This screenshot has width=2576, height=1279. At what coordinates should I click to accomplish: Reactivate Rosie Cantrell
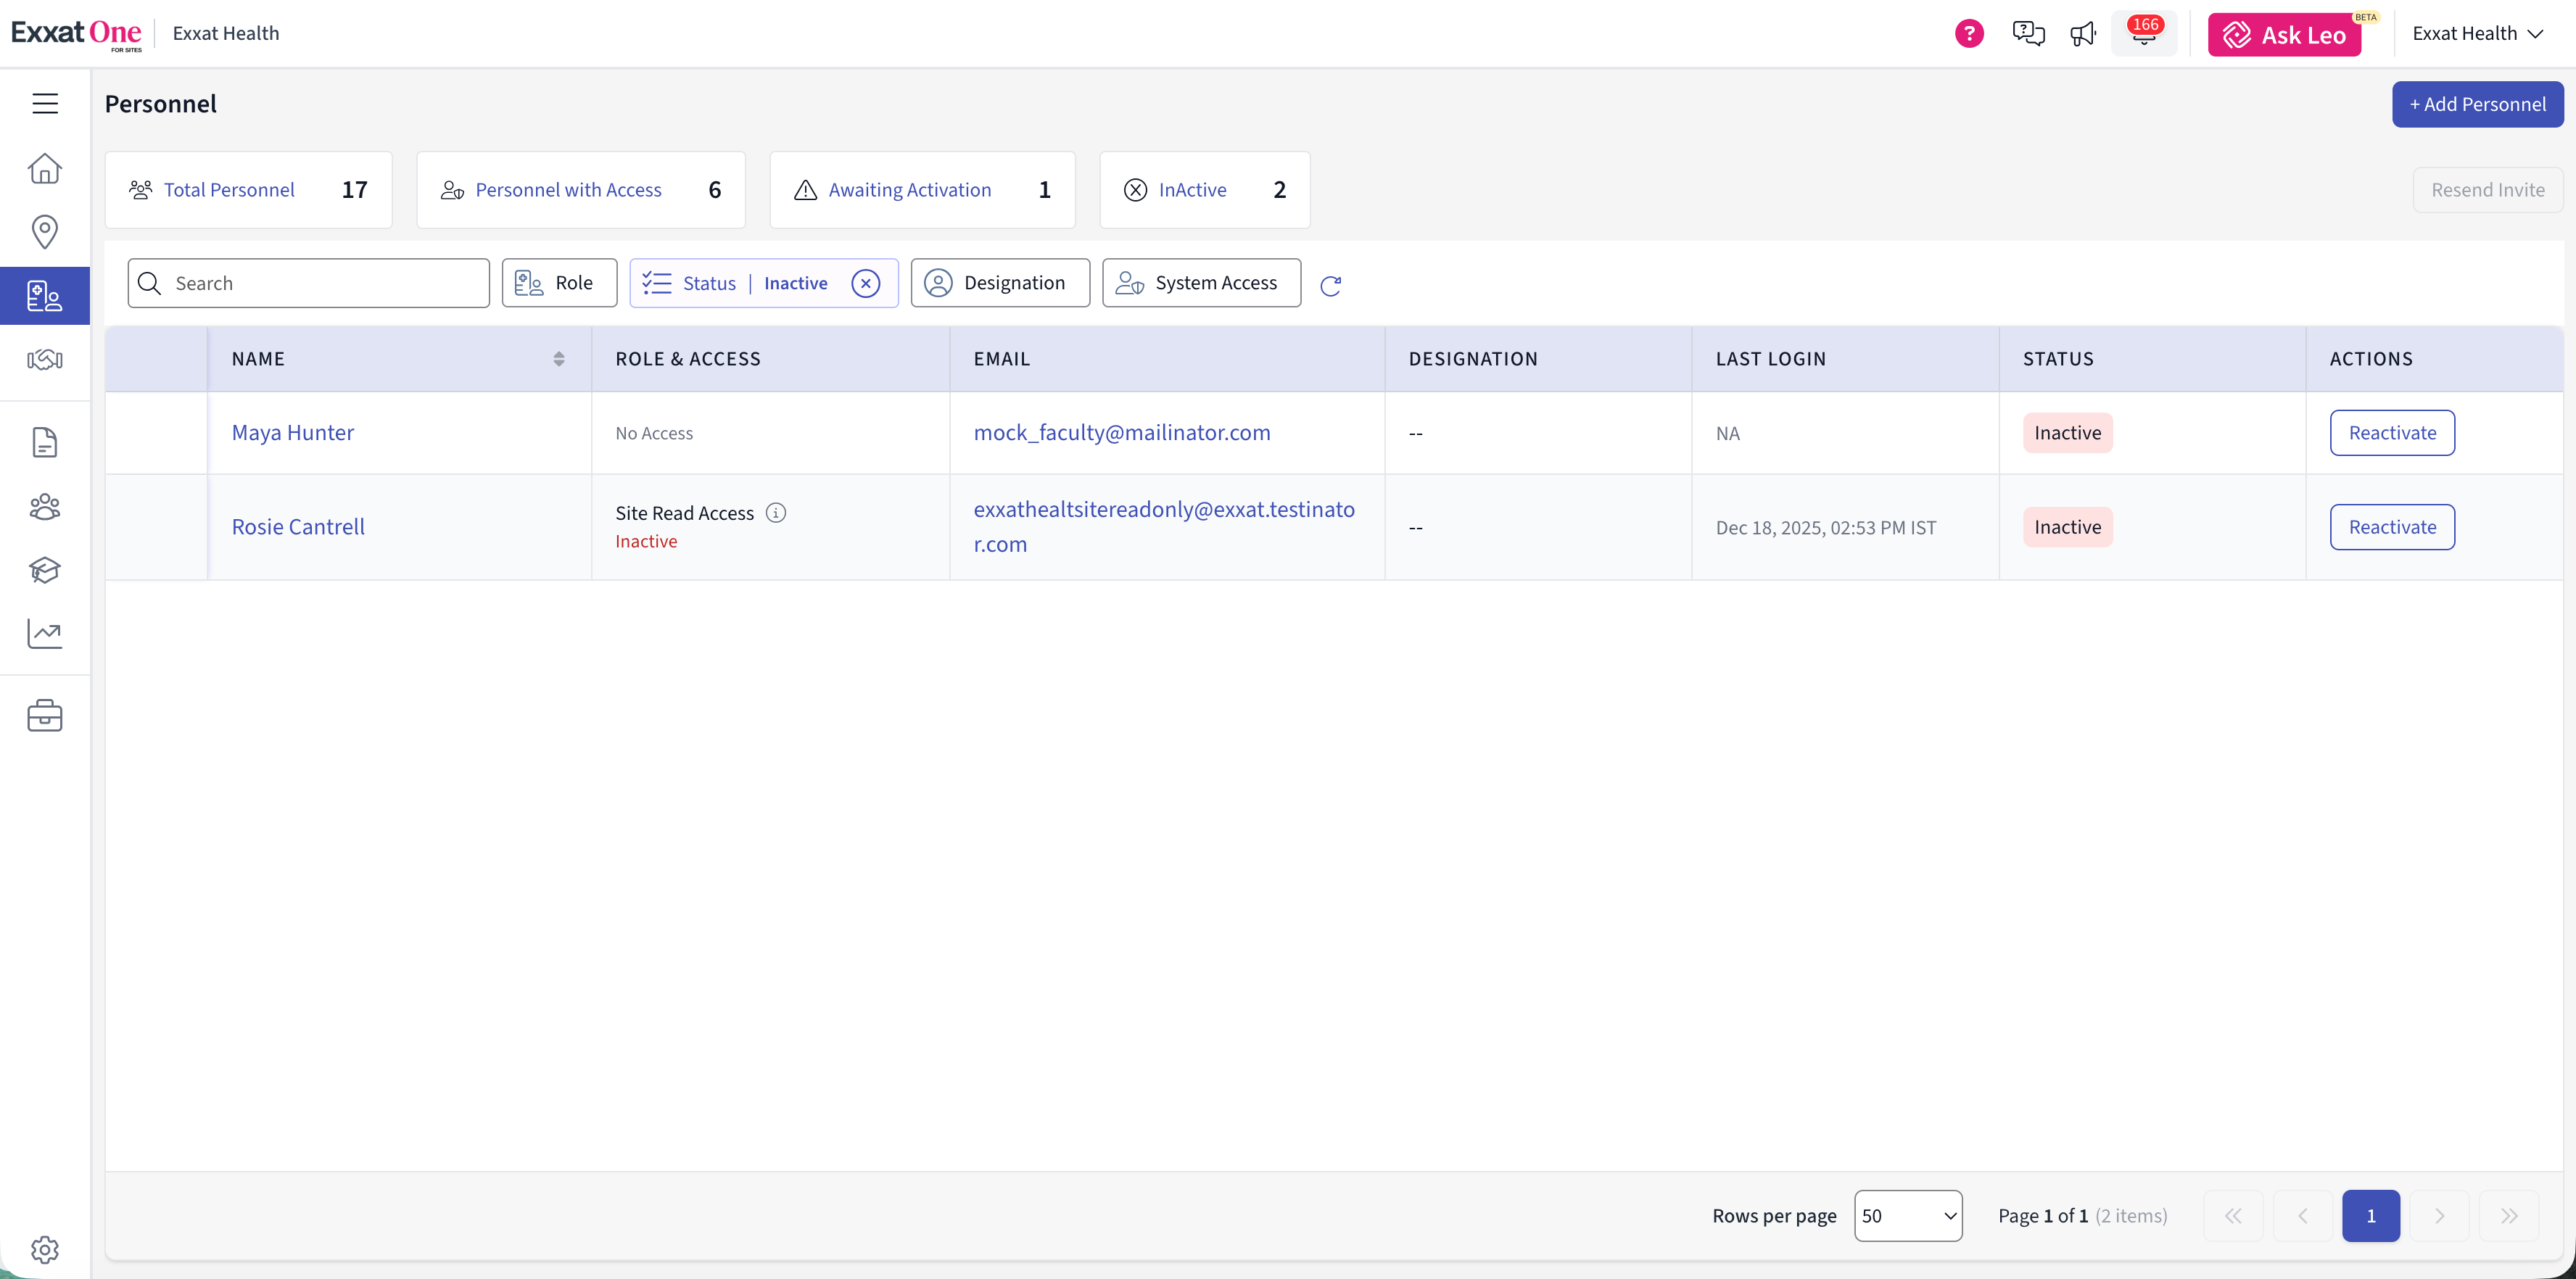(x=2392, y=527)
